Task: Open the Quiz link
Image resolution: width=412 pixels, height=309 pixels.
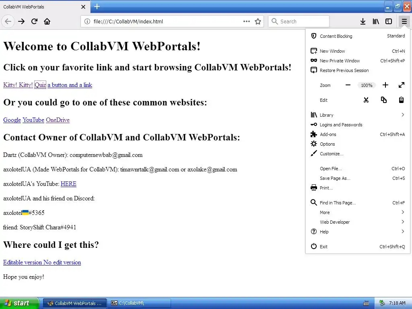Action: pos(40,85)
